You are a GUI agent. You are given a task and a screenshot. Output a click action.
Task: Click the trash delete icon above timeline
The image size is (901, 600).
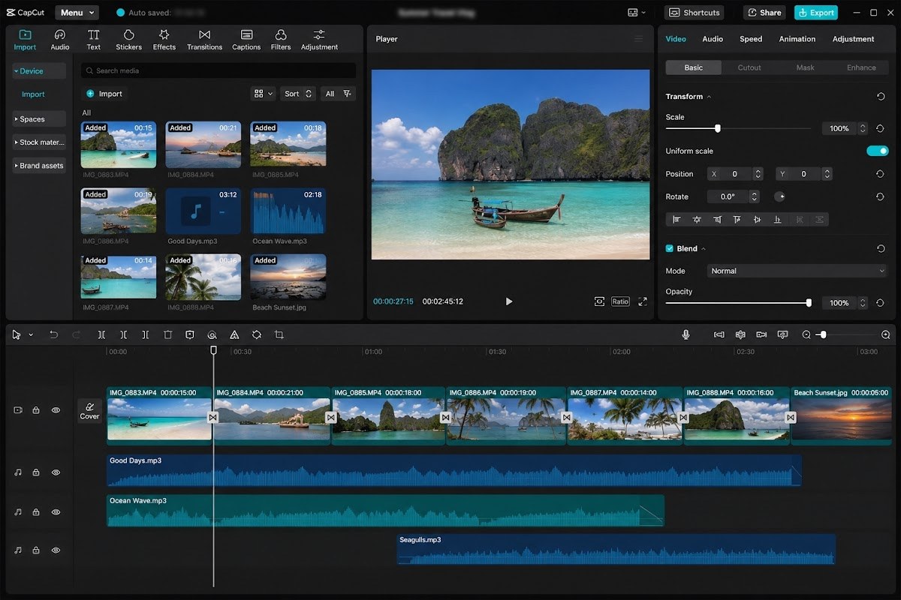[x=168, y=334]
